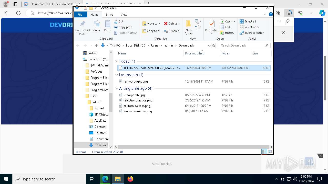Click Select none
The width and height of the screenshot is (328, 184).
(x=250, y=27)
